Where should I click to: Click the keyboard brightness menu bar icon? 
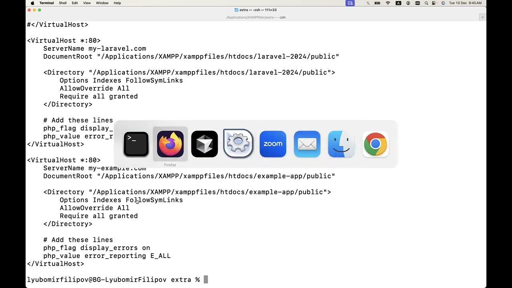(x=418, y=3)
